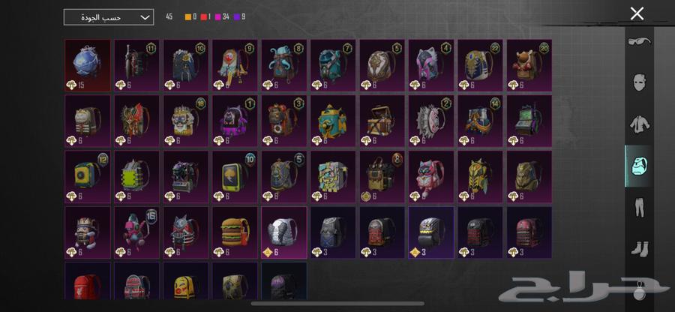
Task: Select the wooden treasure chest backpack
Action: (x=382, y=121)
